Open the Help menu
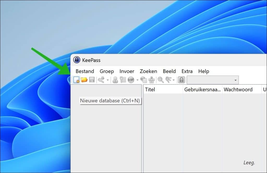267x173 pixels. coord(204,71)
